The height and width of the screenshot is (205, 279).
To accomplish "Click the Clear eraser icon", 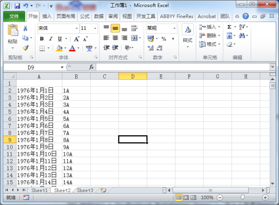I will (230, 44).
